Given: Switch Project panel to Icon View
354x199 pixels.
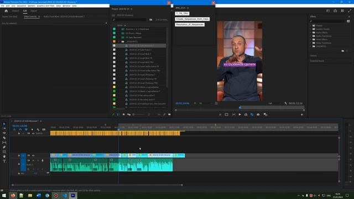Looking at the screenshot, I should [x=123, y=114].
